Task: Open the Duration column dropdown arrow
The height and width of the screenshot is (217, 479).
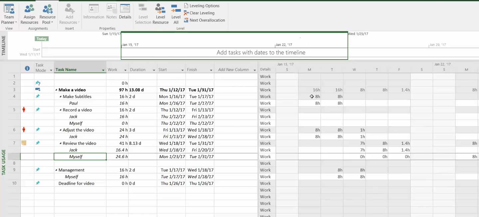Action: coord(154,70)
